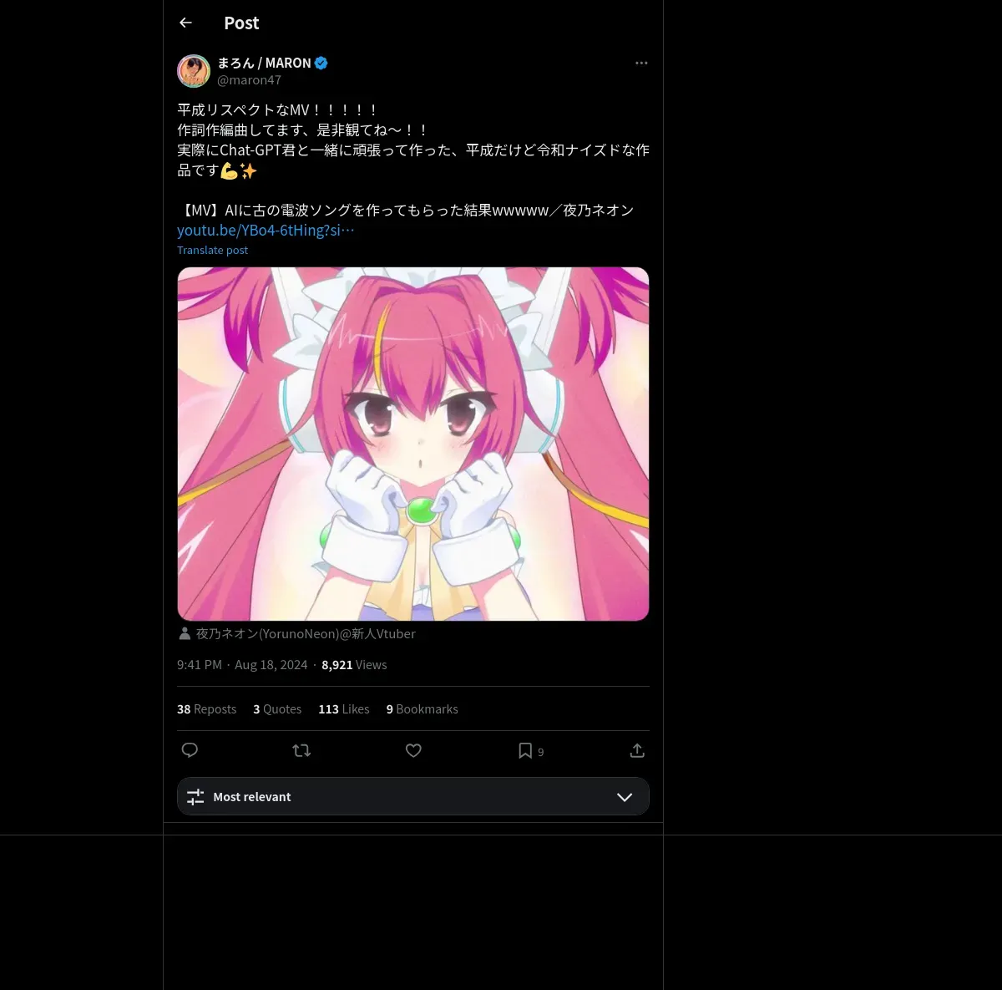
Task: Open the youtu.be video link
Action: [266, 231]
